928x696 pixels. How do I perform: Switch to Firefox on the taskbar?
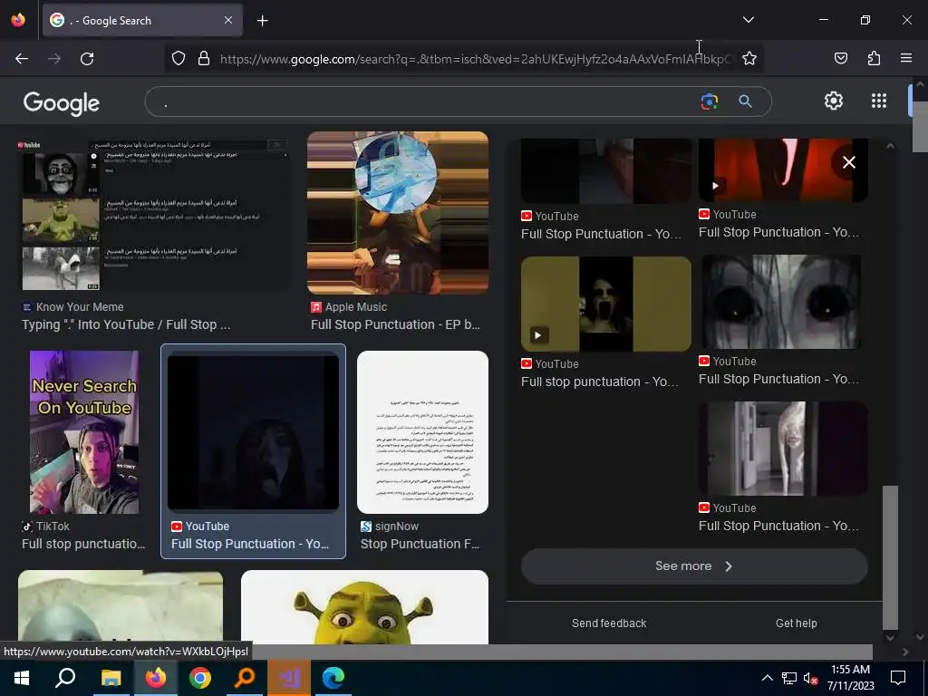[156, 678]
